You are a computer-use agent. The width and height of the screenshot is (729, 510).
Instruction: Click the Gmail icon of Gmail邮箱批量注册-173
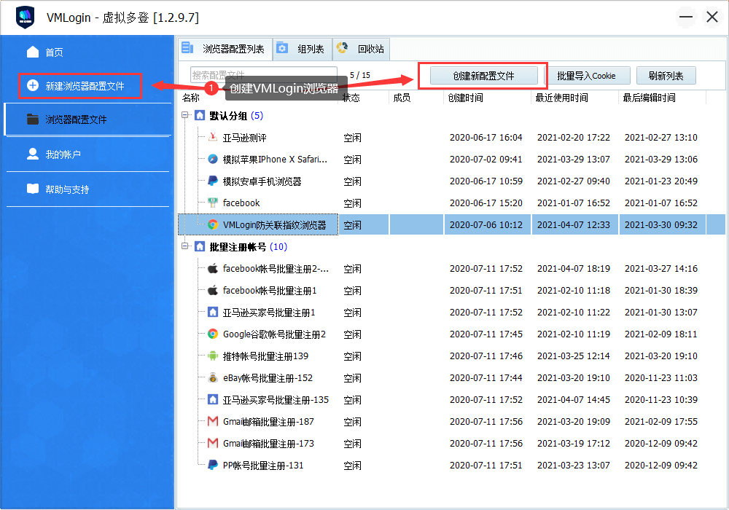pos(212,443)
